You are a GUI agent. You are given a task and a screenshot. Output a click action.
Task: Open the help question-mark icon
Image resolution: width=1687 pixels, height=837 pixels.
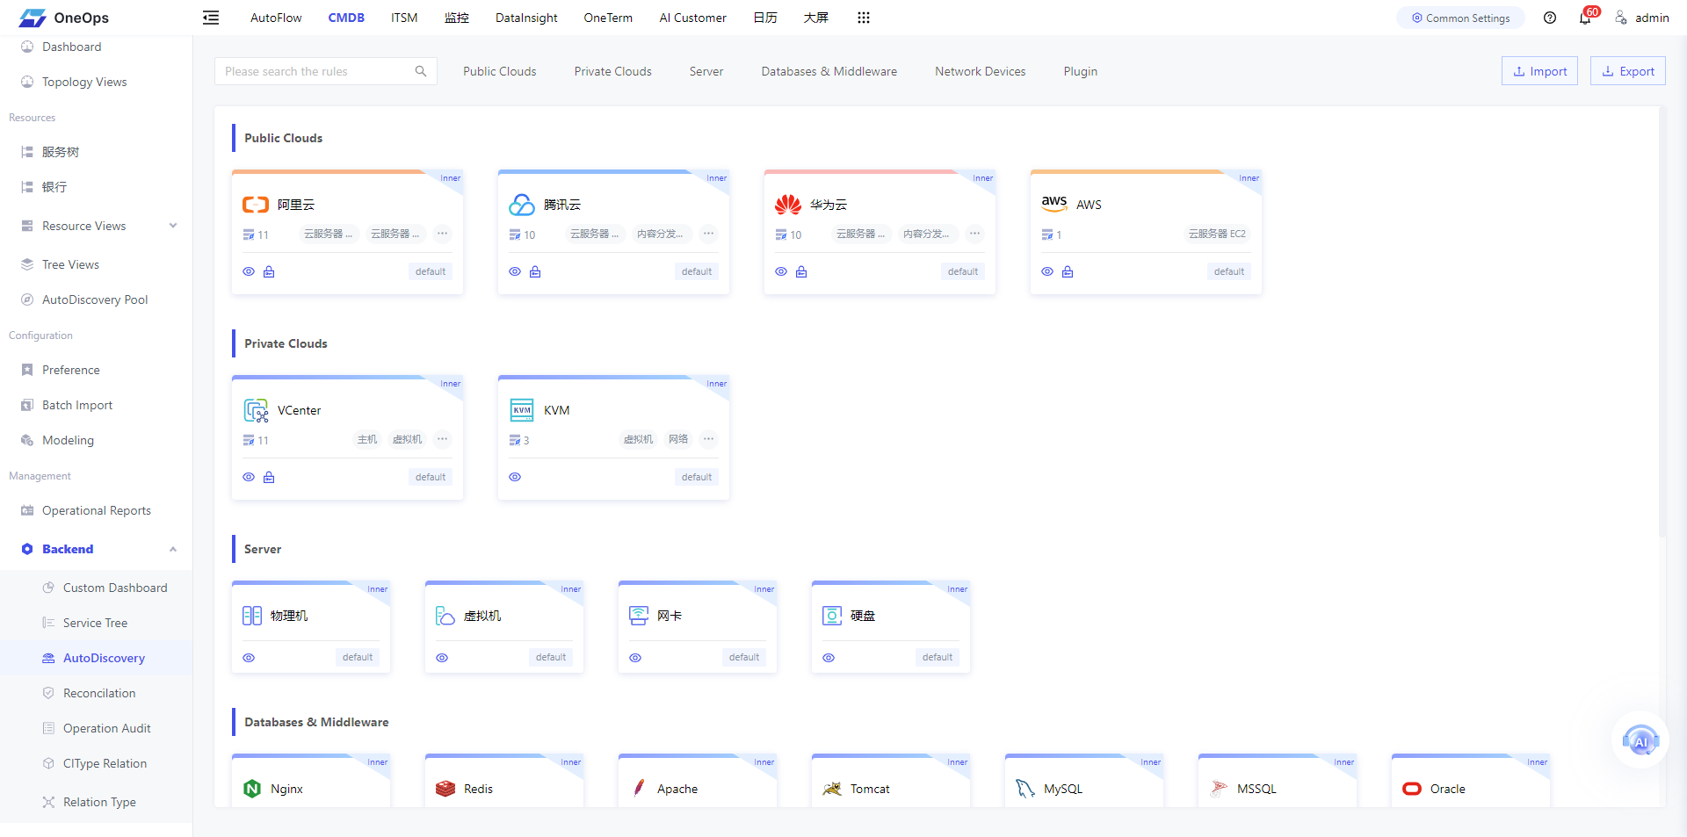[x=1550, y=18]
